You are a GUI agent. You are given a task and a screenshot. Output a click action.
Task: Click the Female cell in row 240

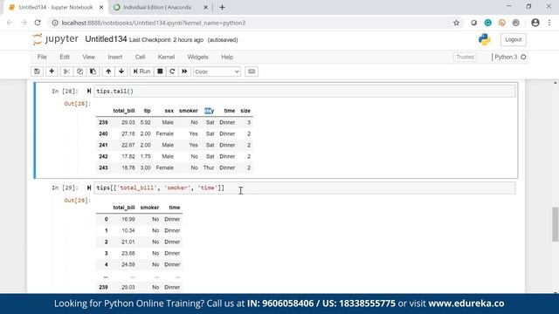pyautogui.click(x=165, y=133)
